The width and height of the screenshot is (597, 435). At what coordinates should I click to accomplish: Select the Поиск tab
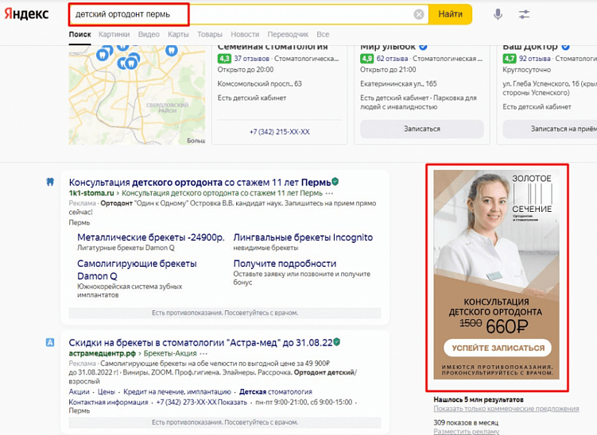pos(80,34)
